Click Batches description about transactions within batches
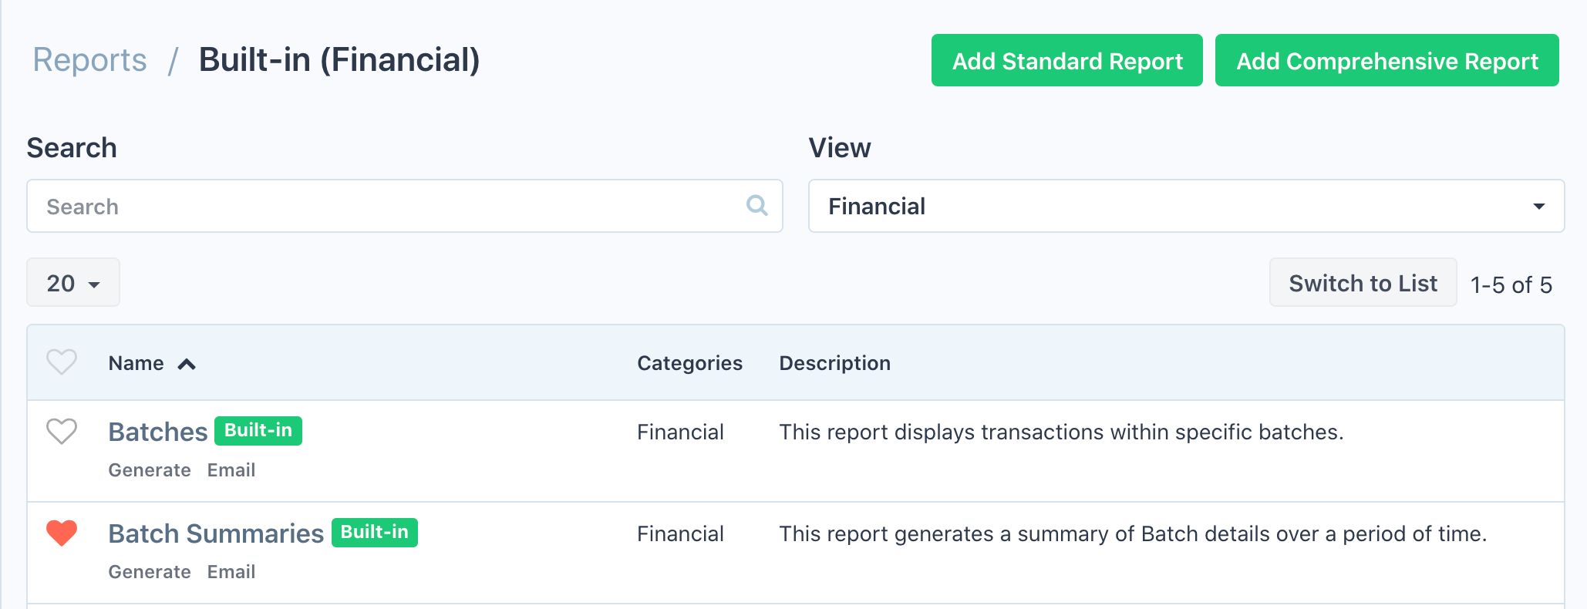 (x=1061, y=432)
